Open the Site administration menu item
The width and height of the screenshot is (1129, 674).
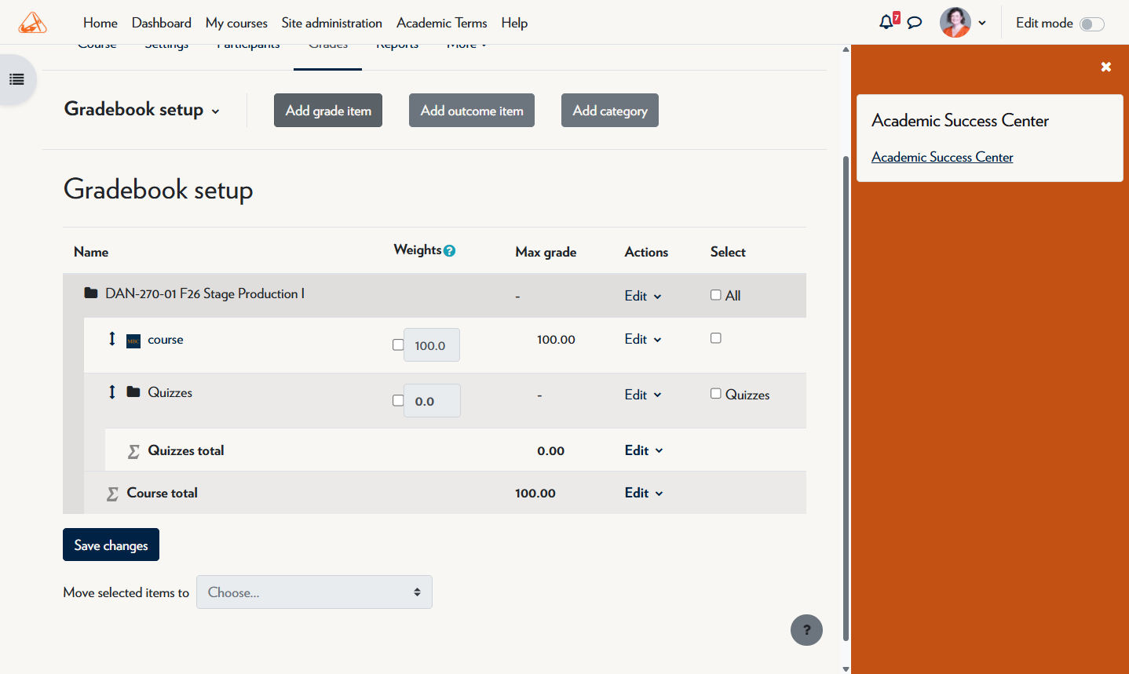pos(332,23)
